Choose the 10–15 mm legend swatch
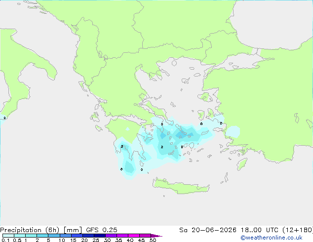Screen dimensions: 313x242 [65, 236]
